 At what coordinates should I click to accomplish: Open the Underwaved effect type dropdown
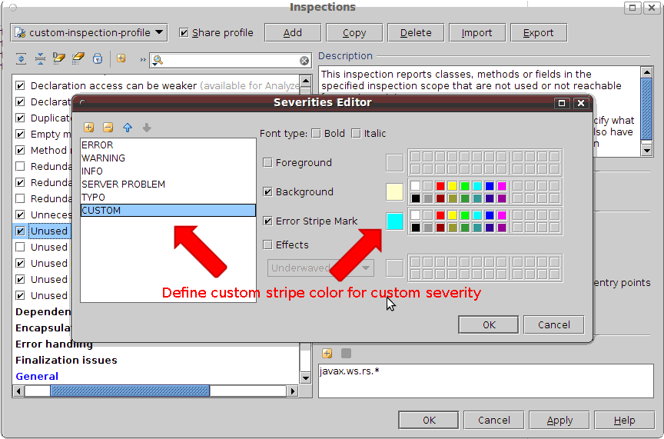tap(320, 268)
